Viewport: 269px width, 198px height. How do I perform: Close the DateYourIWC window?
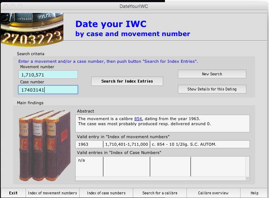coord(5,6)
